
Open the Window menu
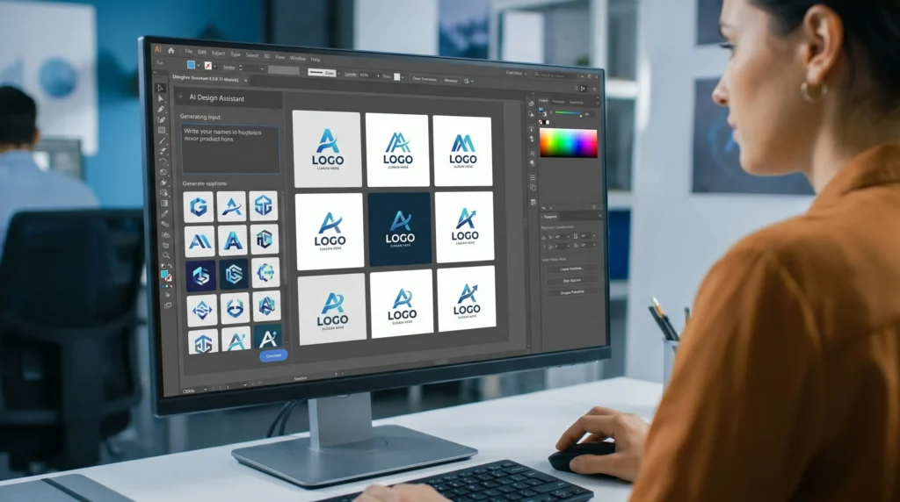[297, 58]
